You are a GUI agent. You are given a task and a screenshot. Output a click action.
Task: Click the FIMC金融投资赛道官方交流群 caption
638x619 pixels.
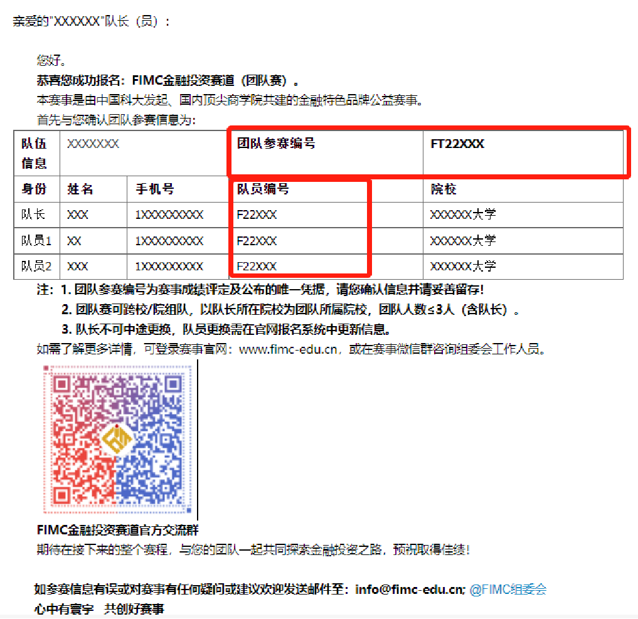tap(117, 530)
